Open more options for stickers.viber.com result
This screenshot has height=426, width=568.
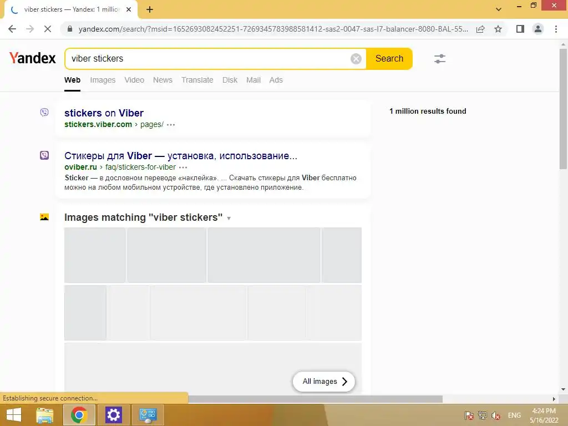coord(171,125)
